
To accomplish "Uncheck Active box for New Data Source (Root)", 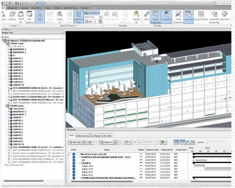I will click(74, 154).
